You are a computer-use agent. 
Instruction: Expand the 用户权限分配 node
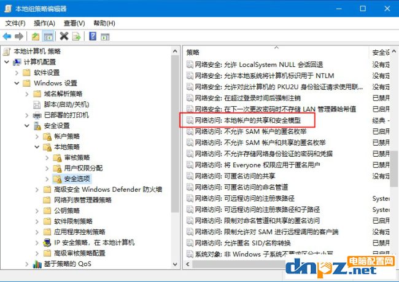pos(47,168)
